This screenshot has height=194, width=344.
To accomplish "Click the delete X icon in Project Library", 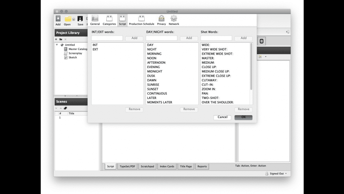I will 65,39.
